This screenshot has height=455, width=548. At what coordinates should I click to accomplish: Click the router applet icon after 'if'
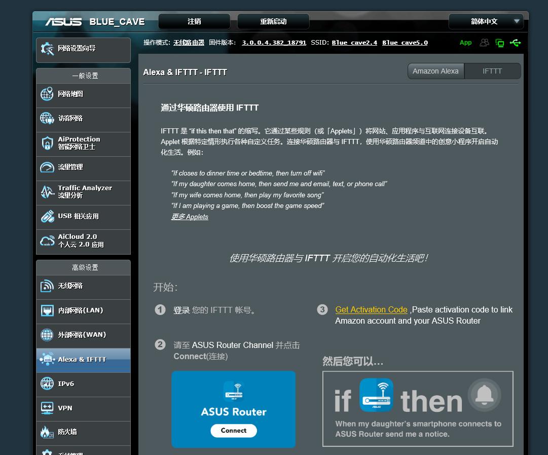(x=376, y=395)
